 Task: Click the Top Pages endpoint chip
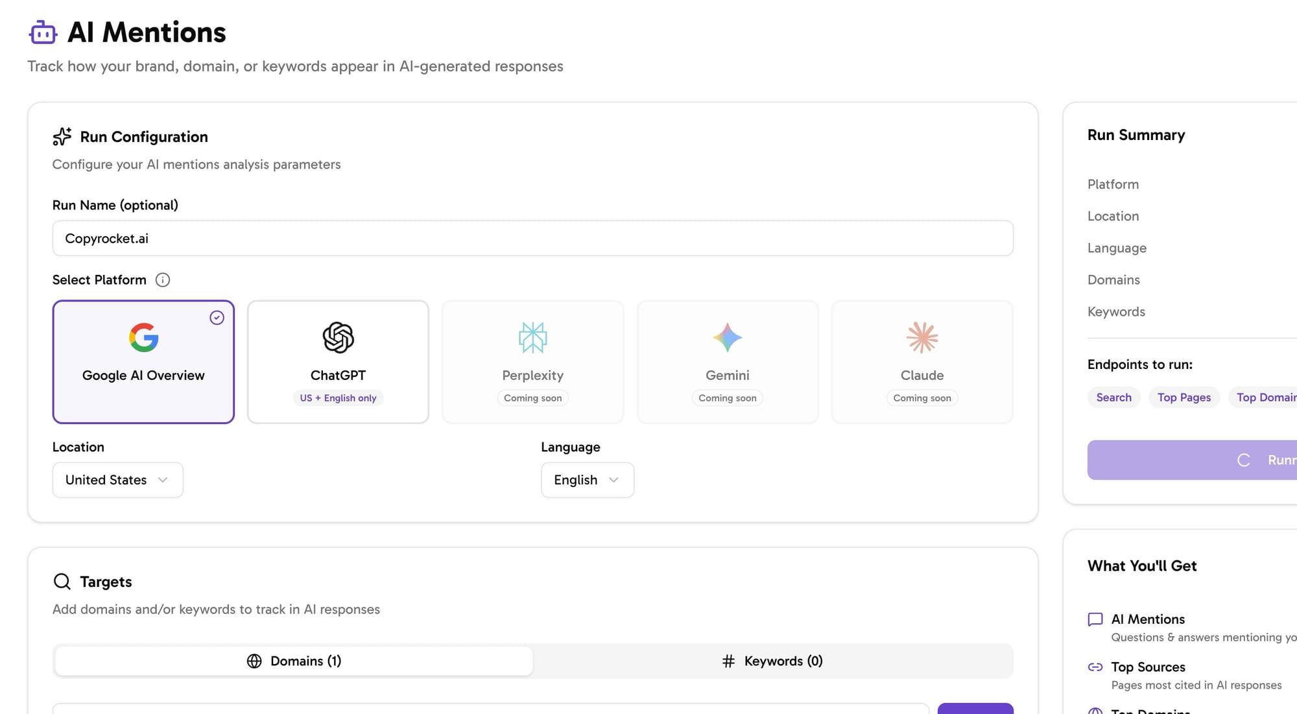click(1184, 398)
